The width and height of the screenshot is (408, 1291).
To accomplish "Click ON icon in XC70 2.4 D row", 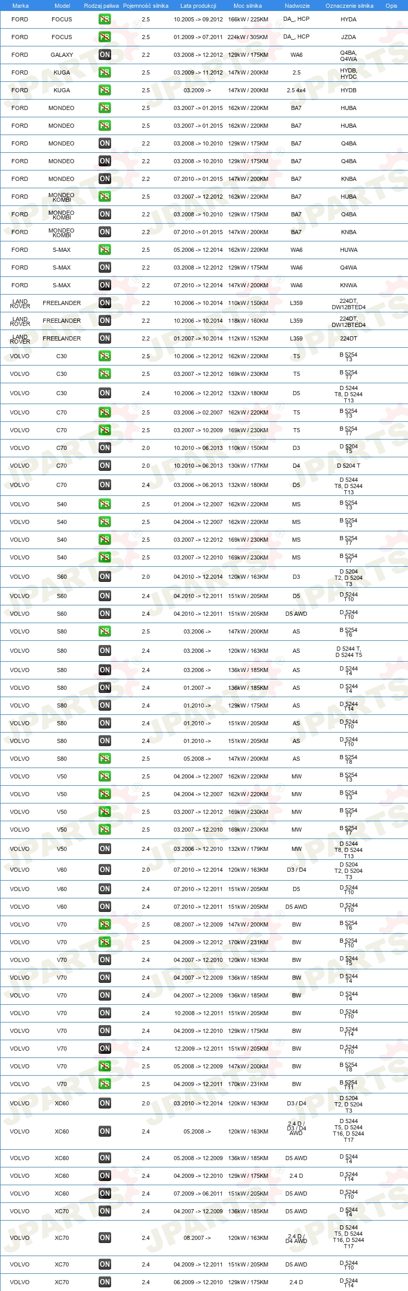I will click(x=105, y=1282).
